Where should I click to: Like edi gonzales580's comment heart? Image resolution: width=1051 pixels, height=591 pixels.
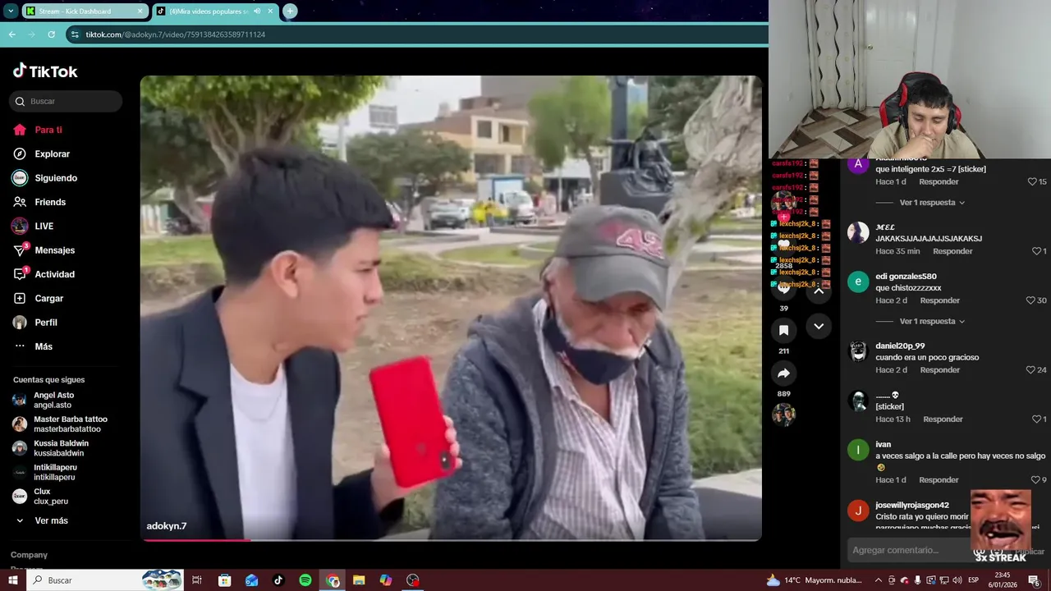1031,300
